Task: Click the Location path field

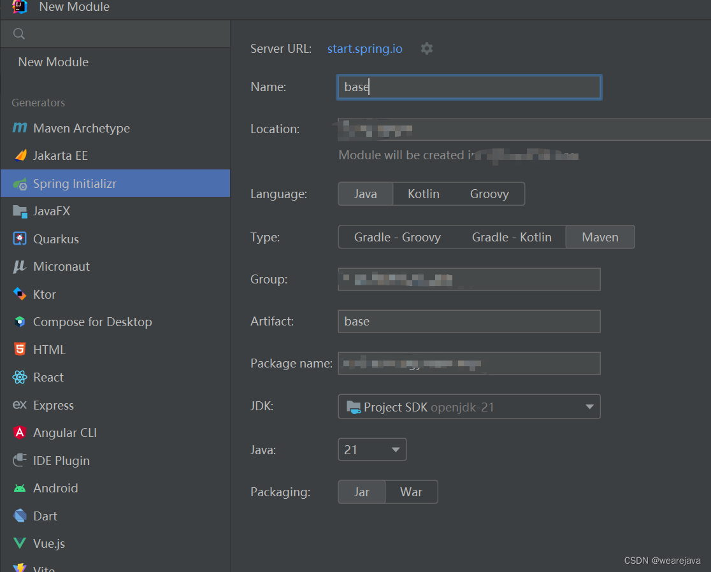Action: [524, 129]
